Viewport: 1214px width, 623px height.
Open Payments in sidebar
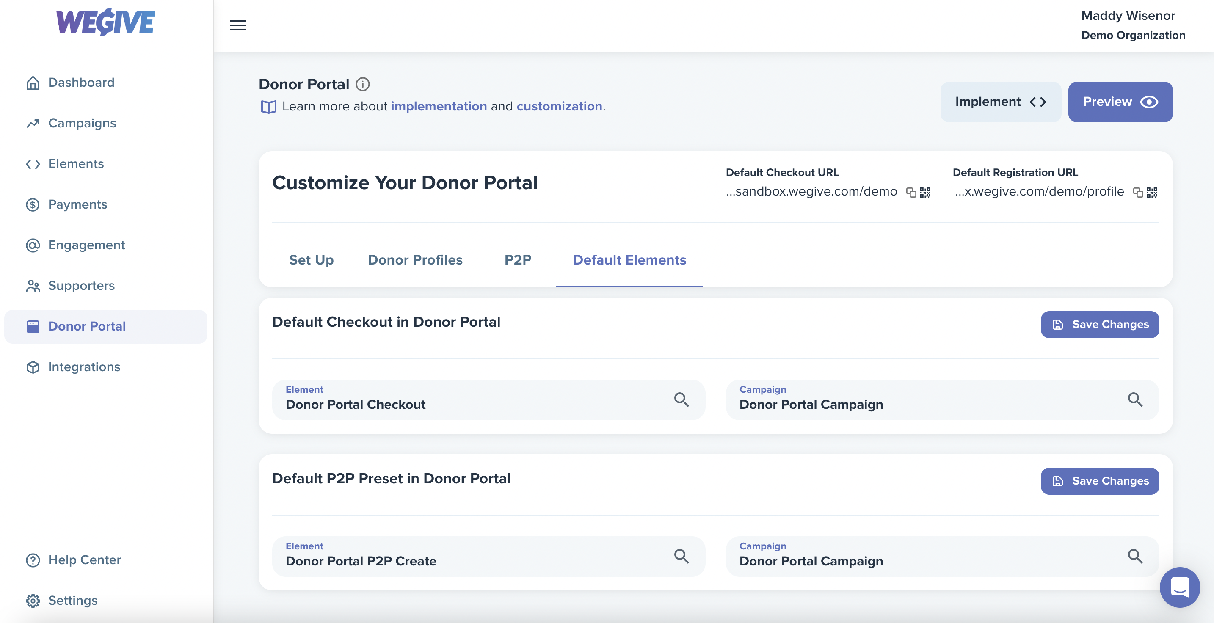(x=105, y=204)
